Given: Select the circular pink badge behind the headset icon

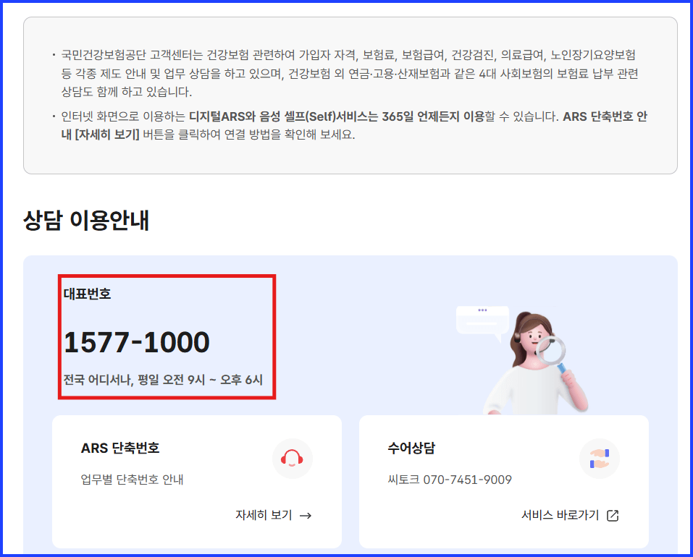Looking at the screenshot, I should click(x=293, y=458).
